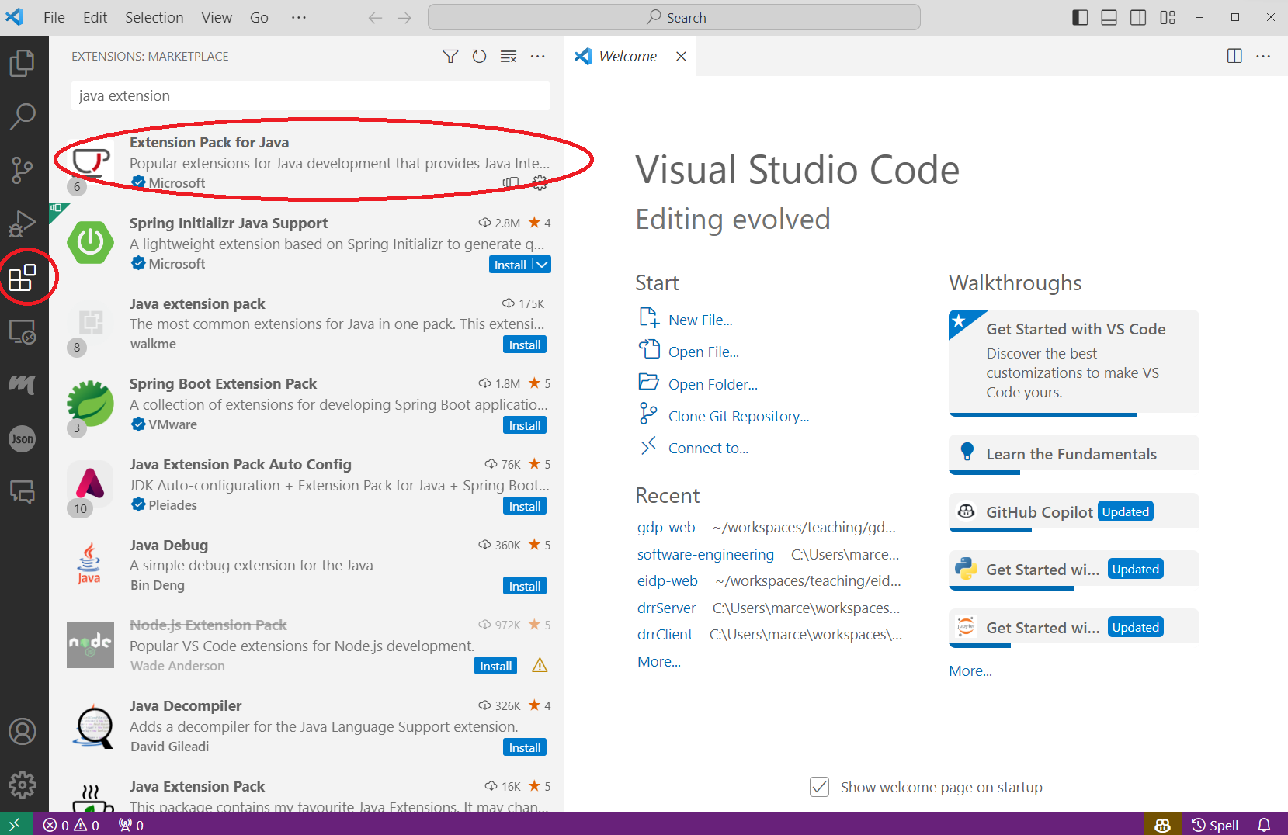Toggle Show welcome page on startup checkbox

(819, 787)
